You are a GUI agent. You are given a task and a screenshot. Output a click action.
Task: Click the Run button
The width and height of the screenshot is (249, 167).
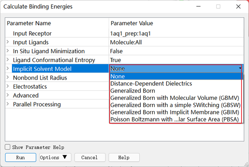point(20,157)
